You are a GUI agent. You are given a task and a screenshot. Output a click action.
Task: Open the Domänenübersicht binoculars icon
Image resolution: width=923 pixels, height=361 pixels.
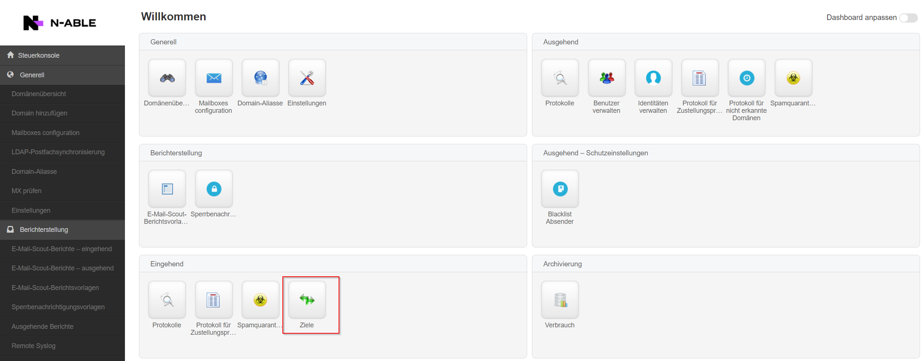point(167,78)
